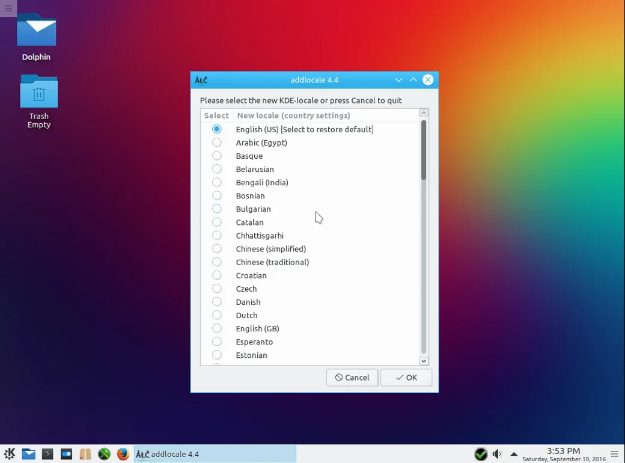Select the Chhattisgarhi radio button
Screen dimensions: 625x463
coord(217,235)
